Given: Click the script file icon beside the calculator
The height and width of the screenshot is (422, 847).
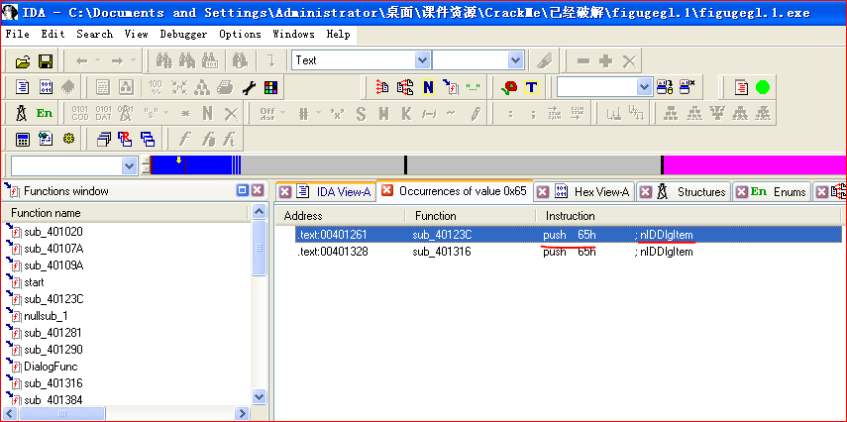Looking at the screenshot, I should [46, 140].
